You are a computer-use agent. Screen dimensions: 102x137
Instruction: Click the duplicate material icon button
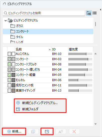coord(33,132)
